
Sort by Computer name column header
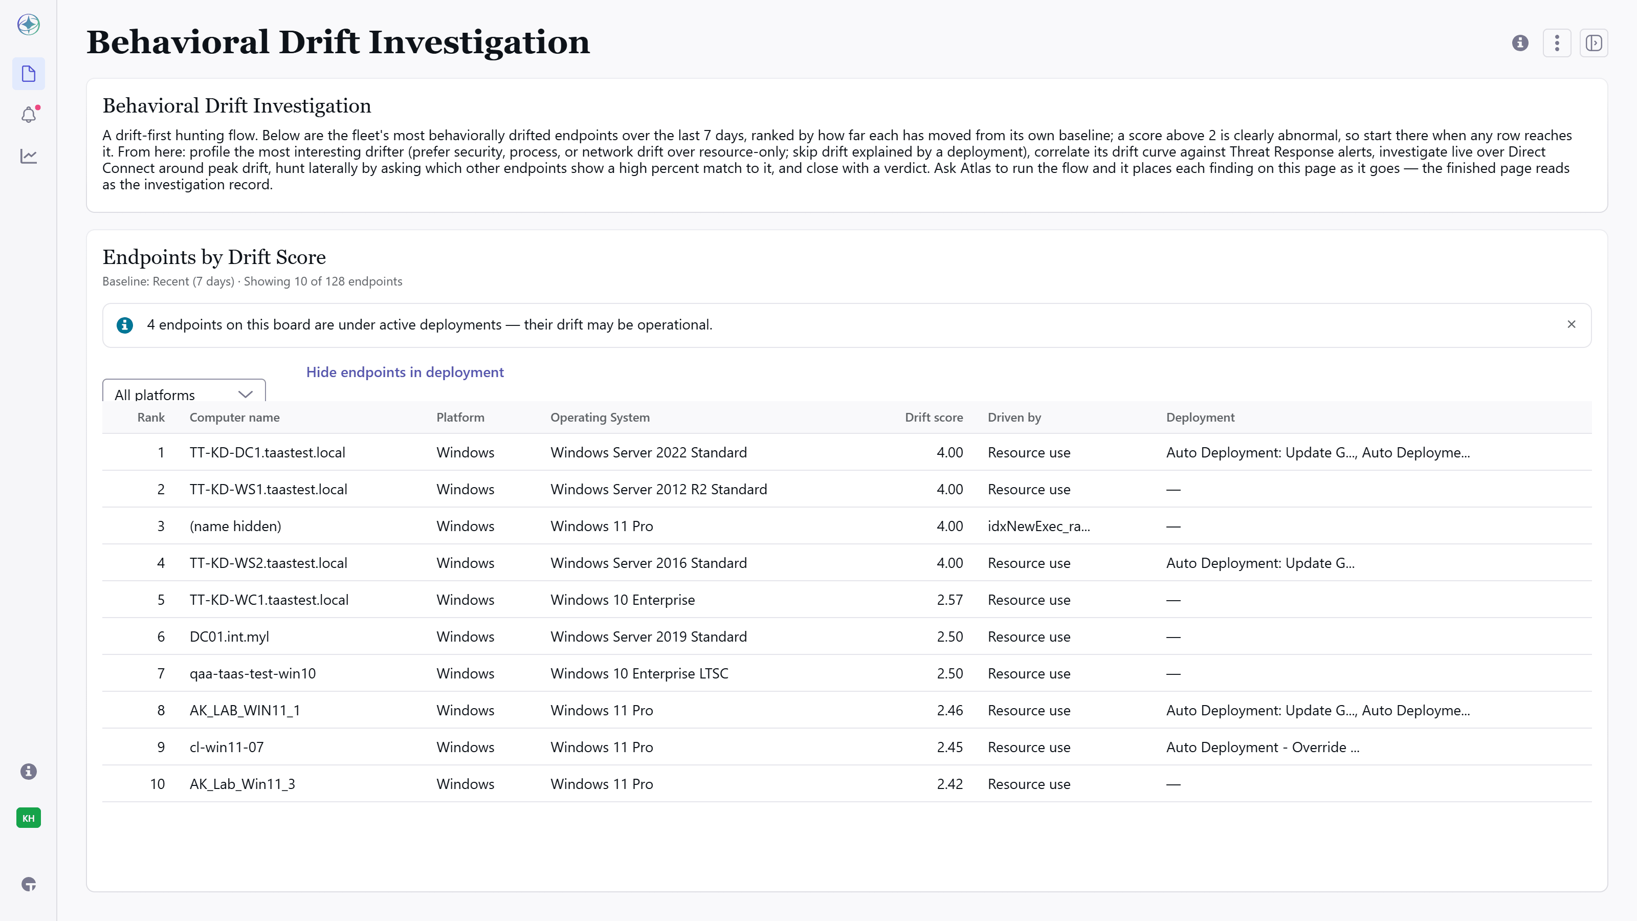pyautogui.click(x=234, y=417)
